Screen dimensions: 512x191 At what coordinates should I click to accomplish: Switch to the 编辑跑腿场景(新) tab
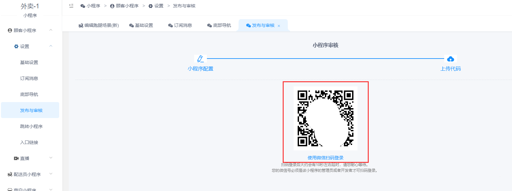99,26
